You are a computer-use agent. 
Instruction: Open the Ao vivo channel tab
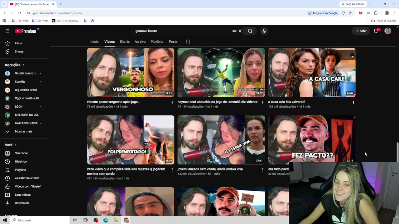[x=140, y=42]
